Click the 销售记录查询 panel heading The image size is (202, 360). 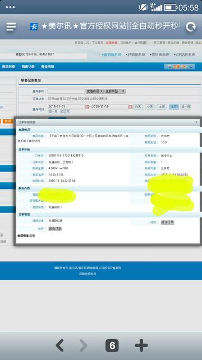point(31,80)
